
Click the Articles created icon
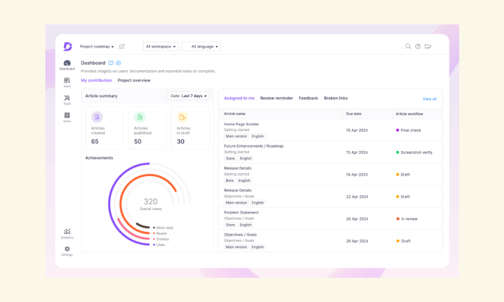click(x=97, y=117)
